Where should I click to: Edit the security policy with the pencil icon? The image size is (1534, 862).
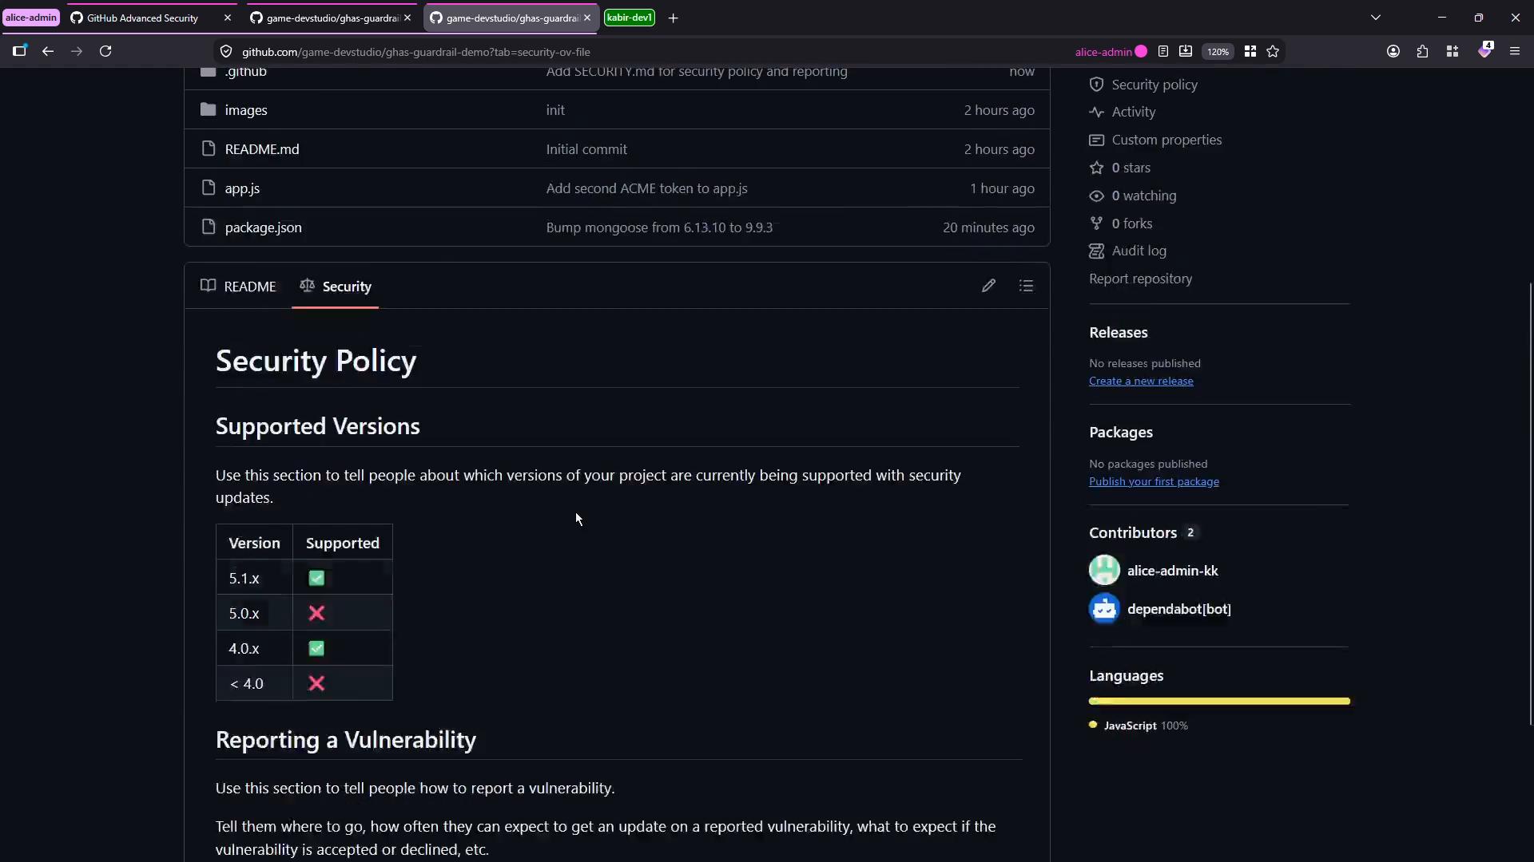coord(988,286)
